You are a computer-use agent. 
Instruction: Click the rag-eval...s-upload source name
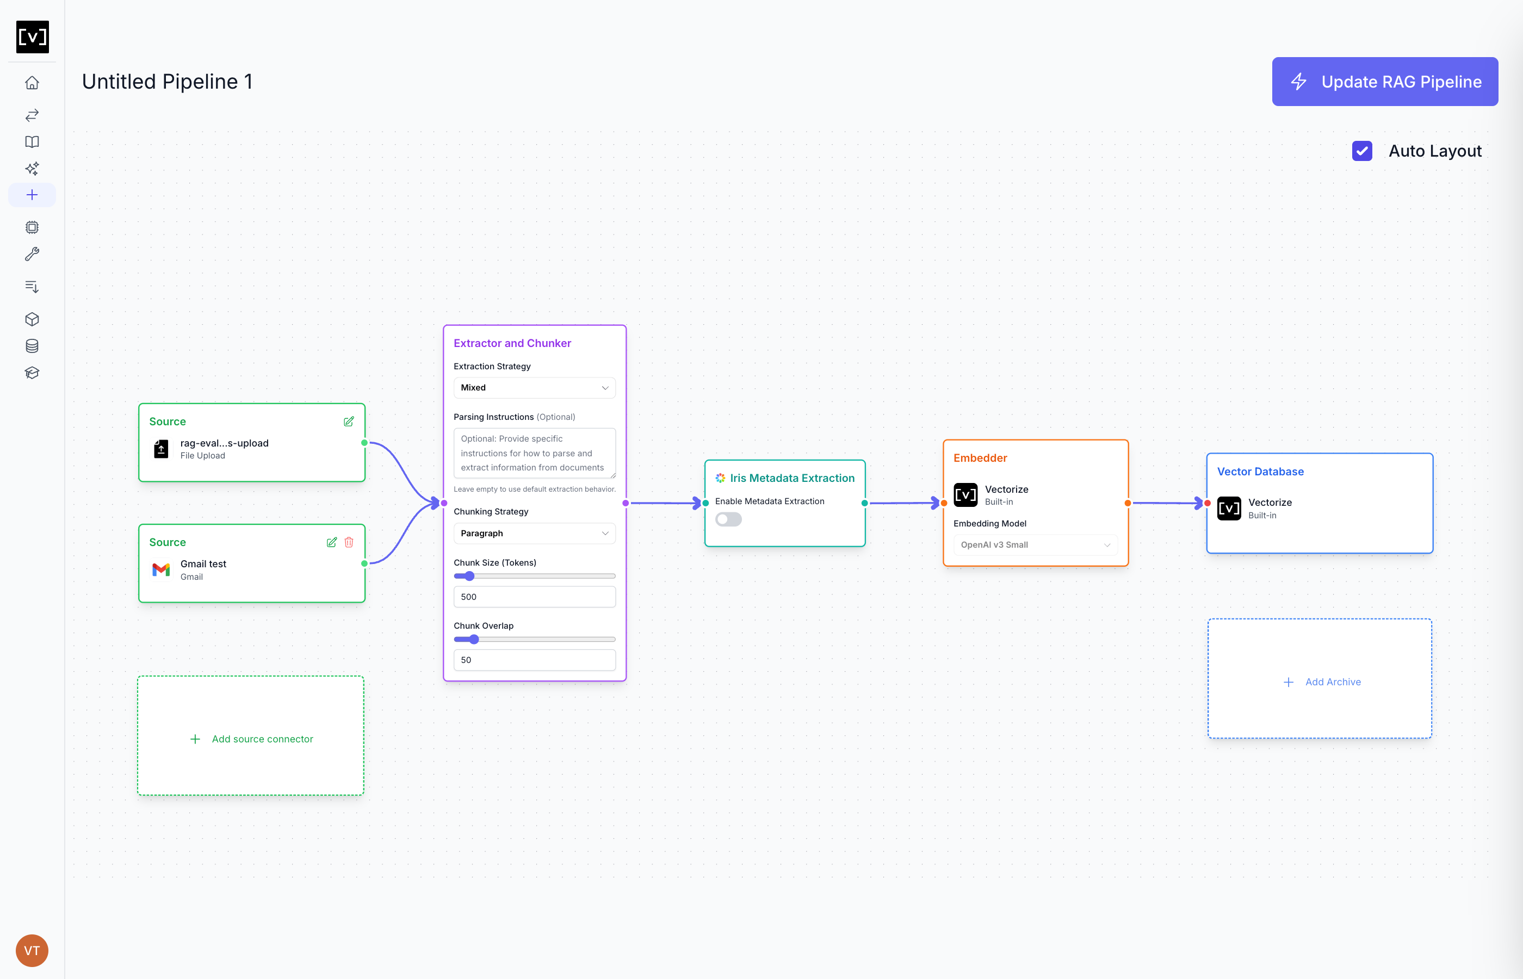(225, 443)
